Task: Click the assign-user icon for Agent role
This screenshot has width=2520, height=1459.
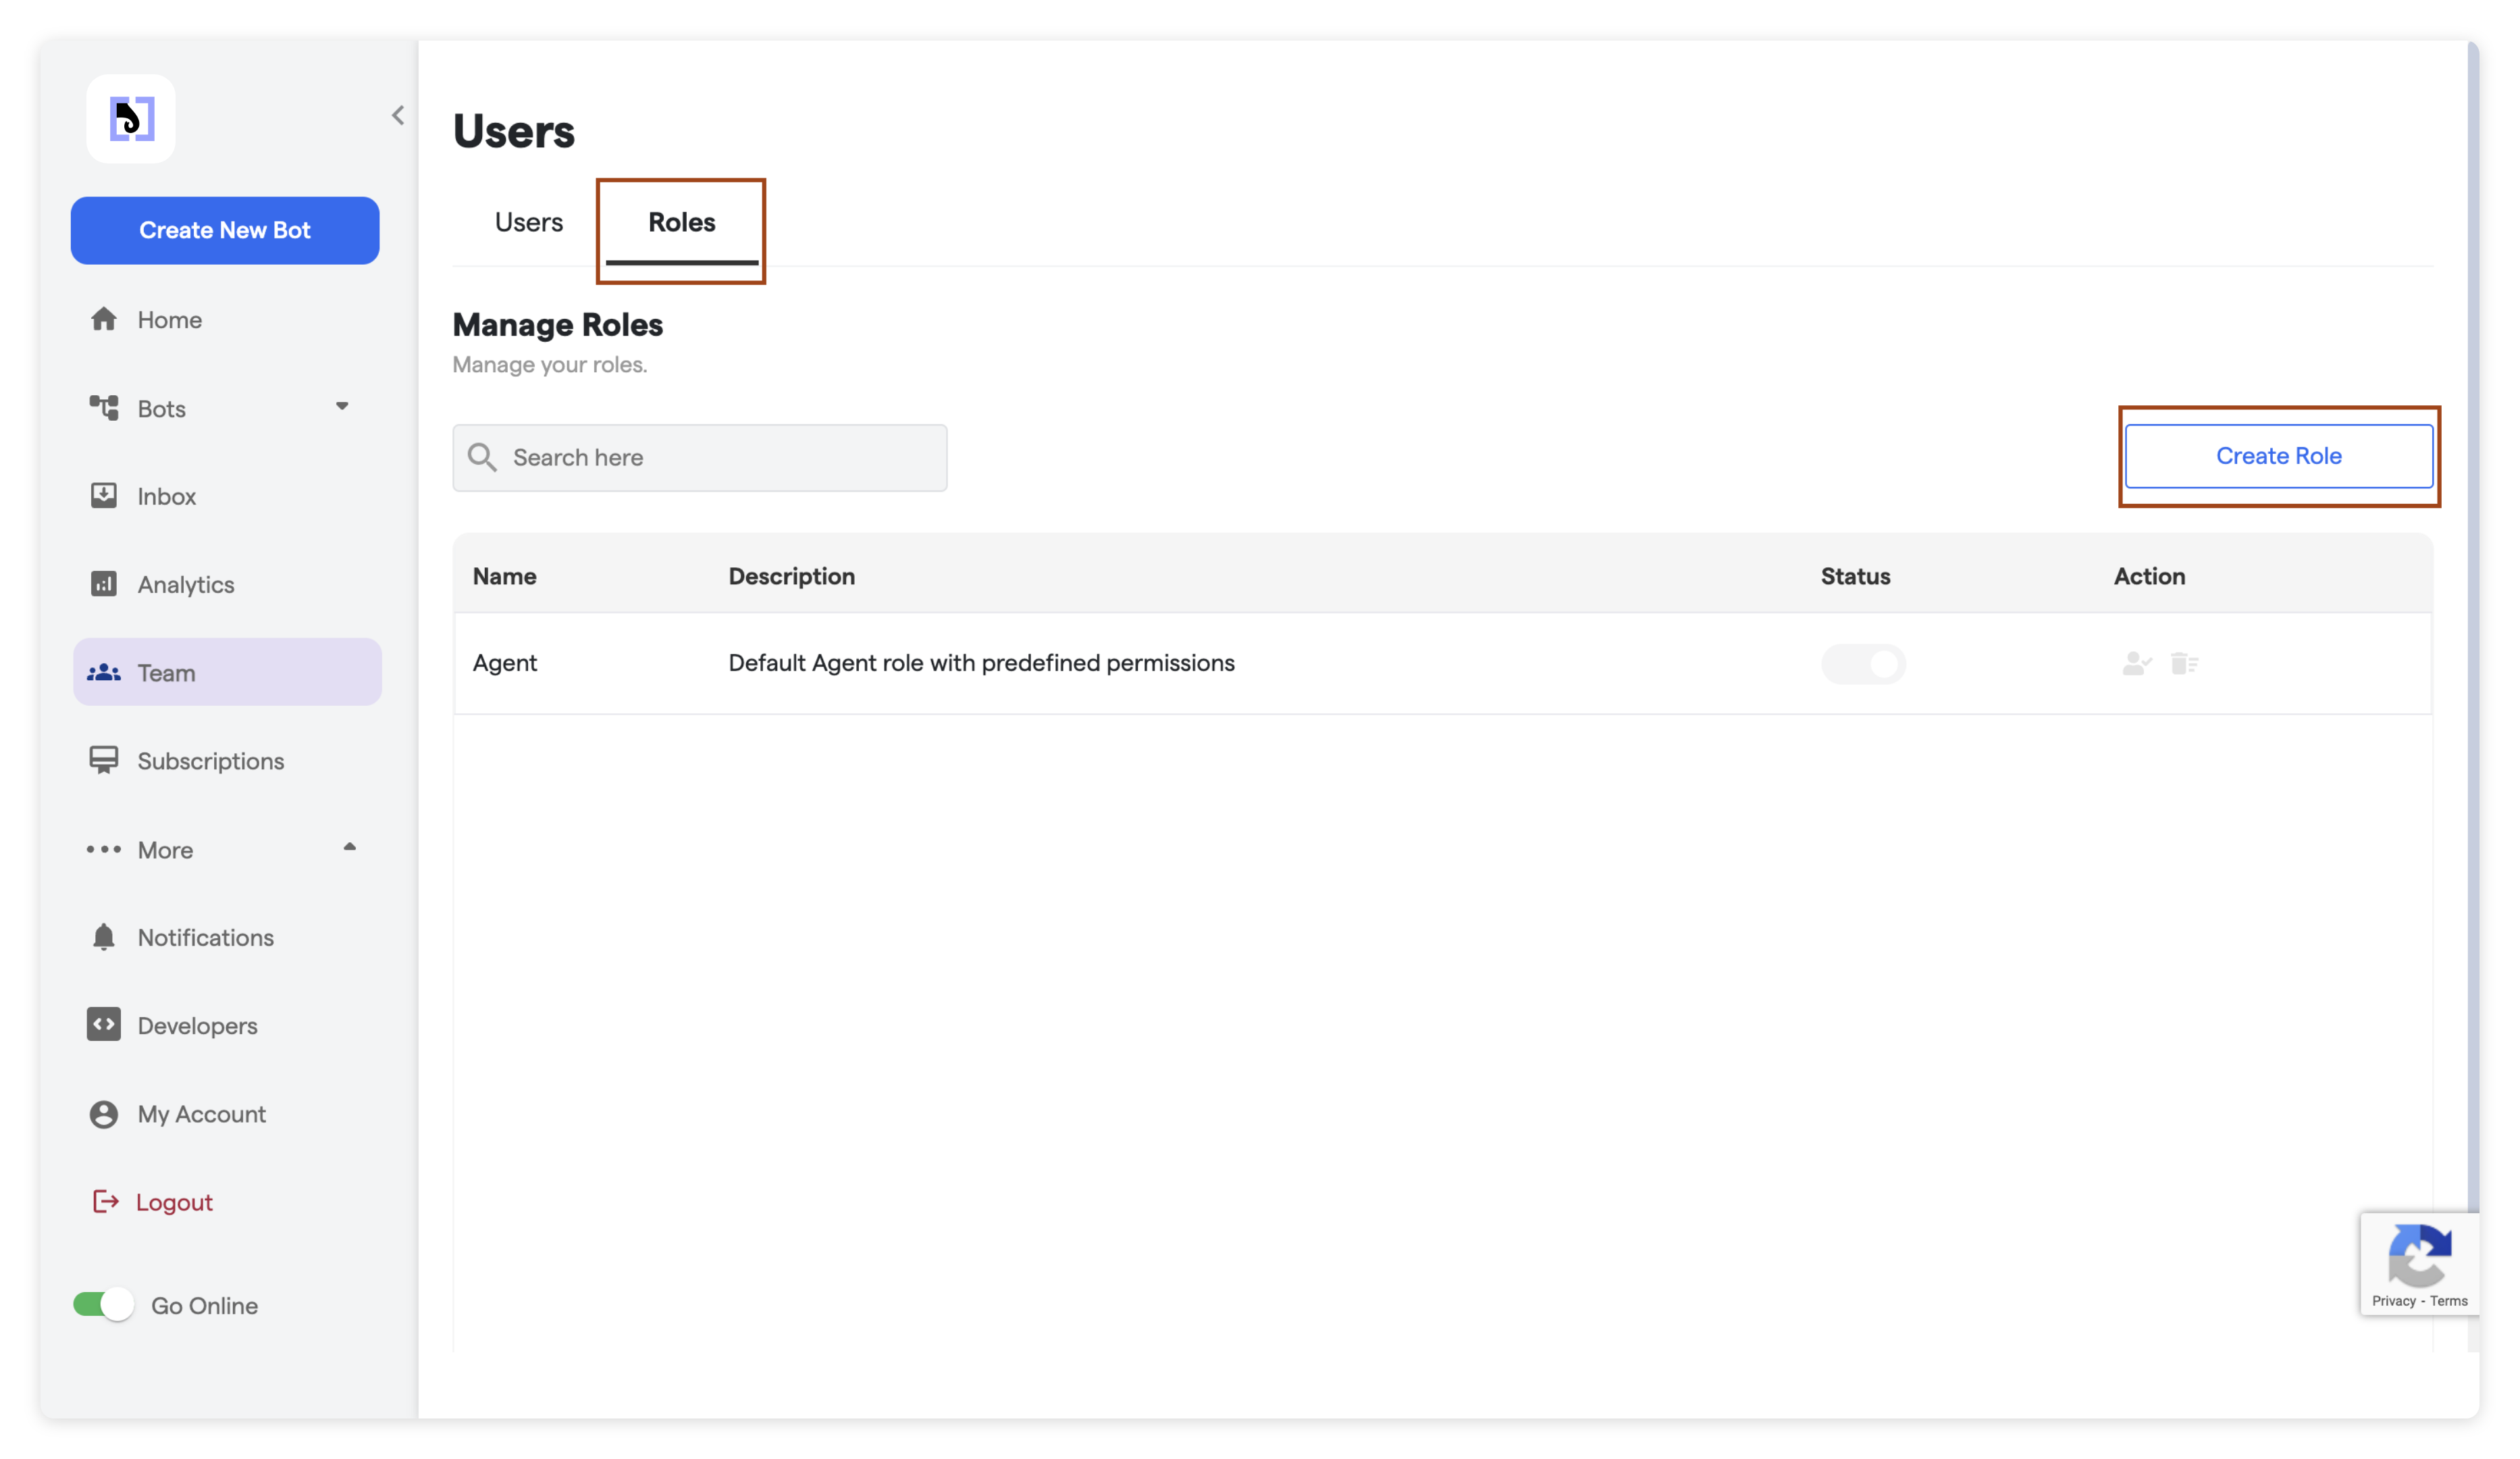Action: pyautogui.click(x=2136, y=663)
